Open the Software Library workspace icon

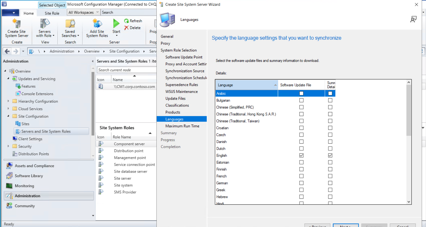coord(9,176)
